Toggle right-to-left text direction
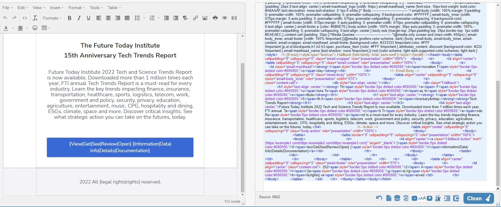The image size is (501, 207). (185, 18)
